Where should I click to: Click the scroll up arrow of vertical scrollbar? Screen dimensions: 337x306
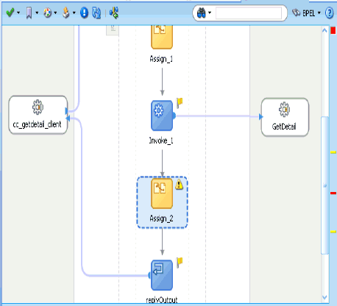pyautogui.click(x=324, y=31)
